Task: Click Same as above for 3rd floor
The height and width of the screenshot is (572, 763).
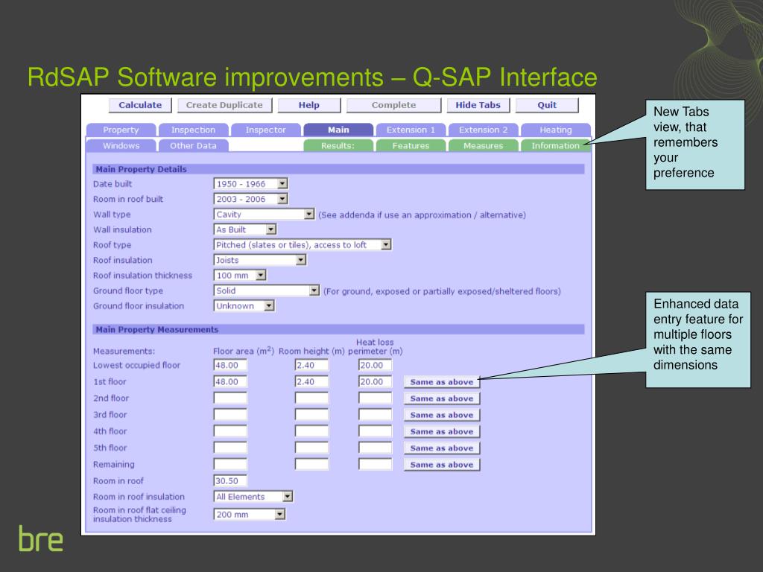Action: (442, 415)
